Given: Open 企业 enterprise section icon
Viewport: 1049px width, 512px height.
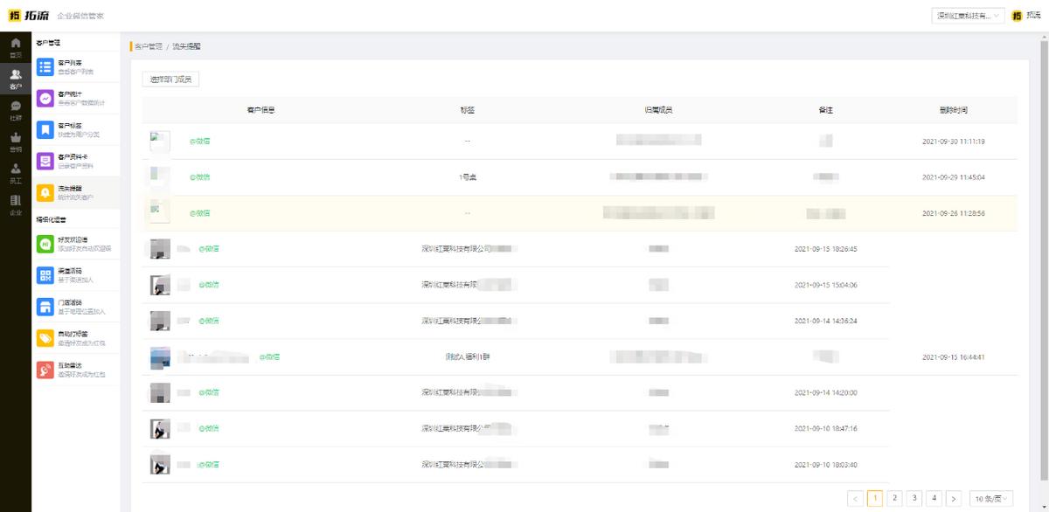Looking at the screenshot, I should tap(15, 204).
